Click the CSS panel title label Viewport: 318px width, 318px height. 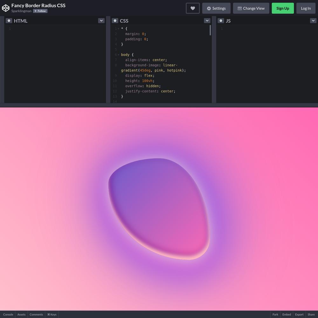pos(124,21)
